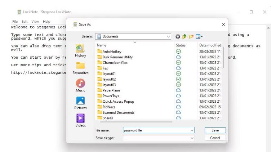
Task: Close the Save As dialog
Action: click(x=223, y=24)
